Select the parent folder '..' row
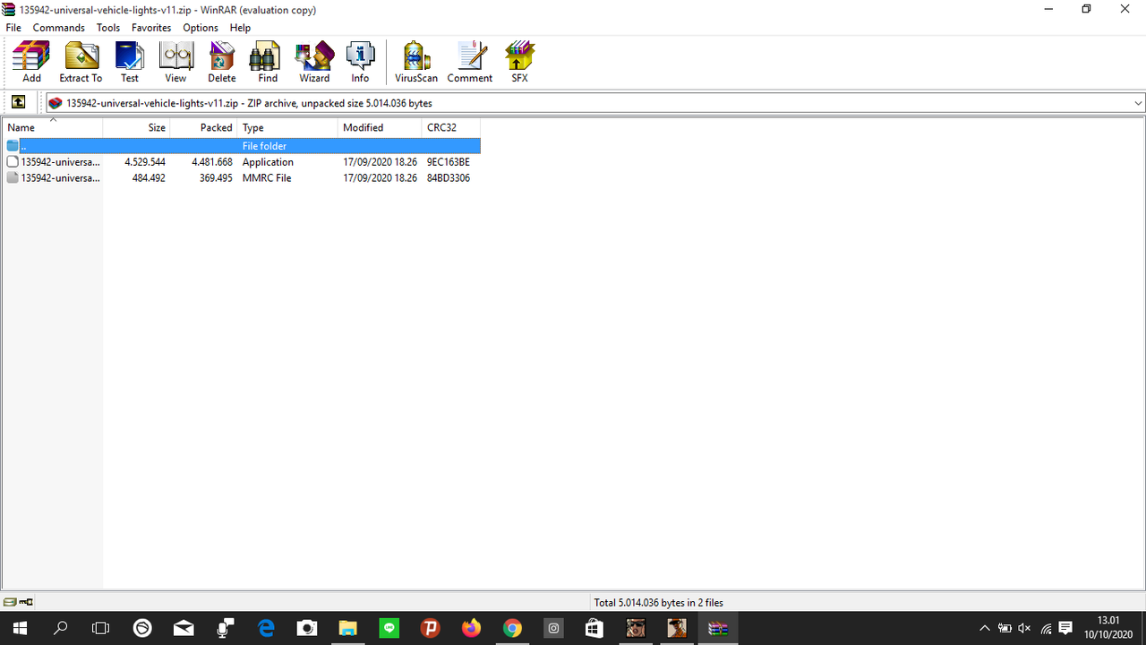This screenshot has width=1146, height=645. click(242, 146)
